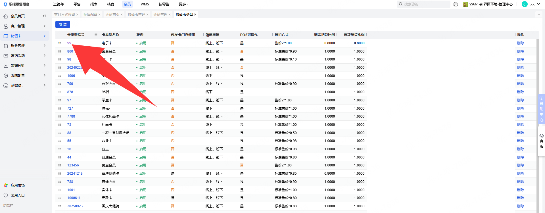This screenshot has height=213, width=545.
Task: Click the cqc user avatar icon
Action: point(525,4)
